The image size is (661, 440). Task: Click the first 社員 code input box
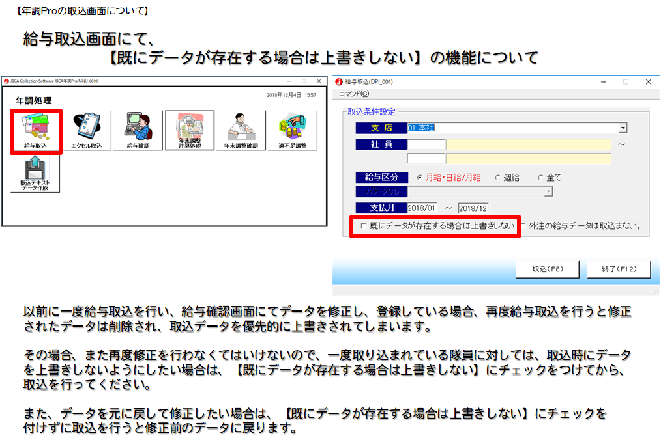(426, 144)
